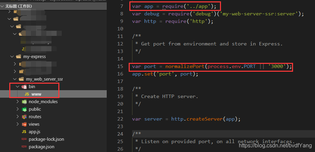Viewport: 315px width, 152px height.
Task: Expand the views folder chevron
Action: pyautogui.click(x=18, y=124)
